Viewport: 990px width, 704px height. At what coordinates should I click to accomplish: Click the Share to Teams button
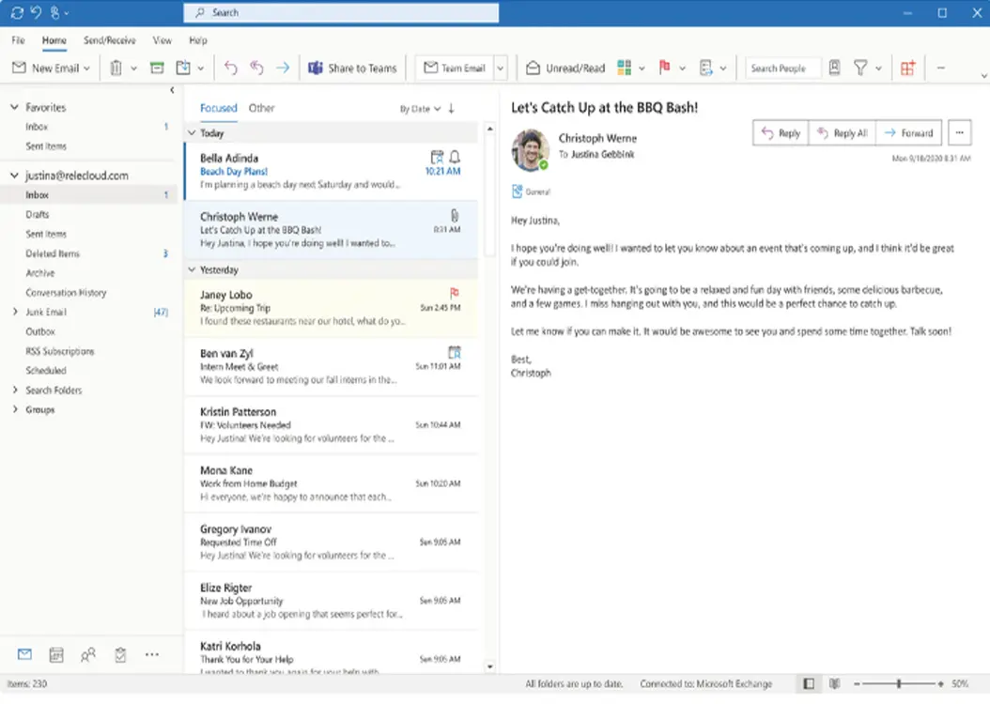[x=353, y=69]
